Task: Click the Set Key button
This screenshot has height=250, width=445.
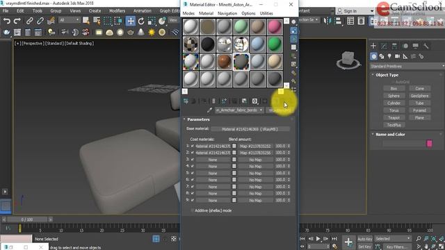Action: (364, 247)
